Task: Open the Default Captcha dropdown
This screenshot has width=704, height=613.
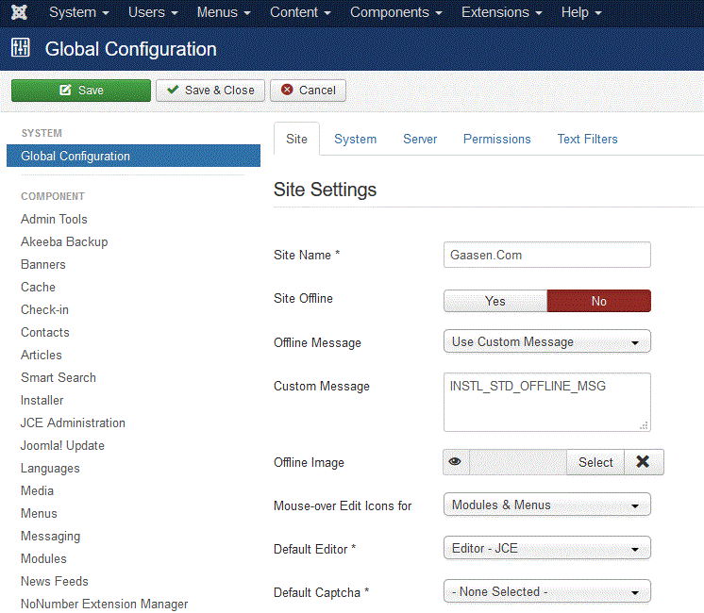Action: click(x=546, y=591)
